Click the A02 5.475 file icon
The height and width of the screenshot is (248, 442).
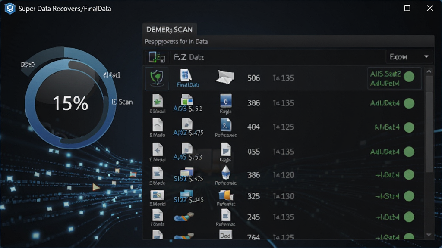tap(187, 124)
